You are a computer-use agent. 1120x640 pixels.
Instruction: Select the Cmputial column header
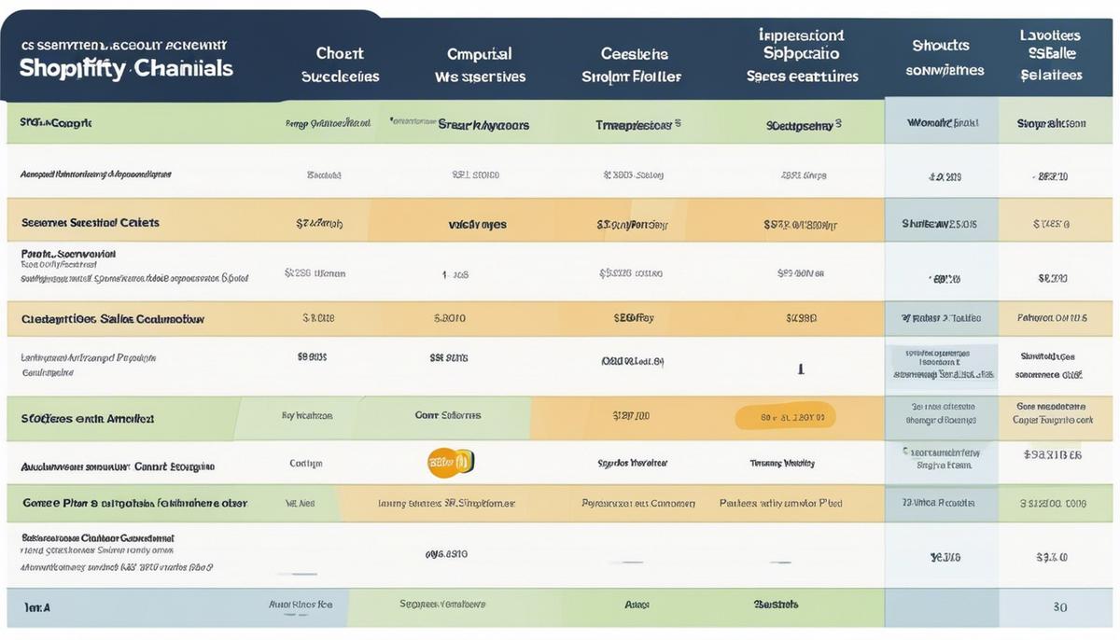pyautogui.click(x=481, y=64)
